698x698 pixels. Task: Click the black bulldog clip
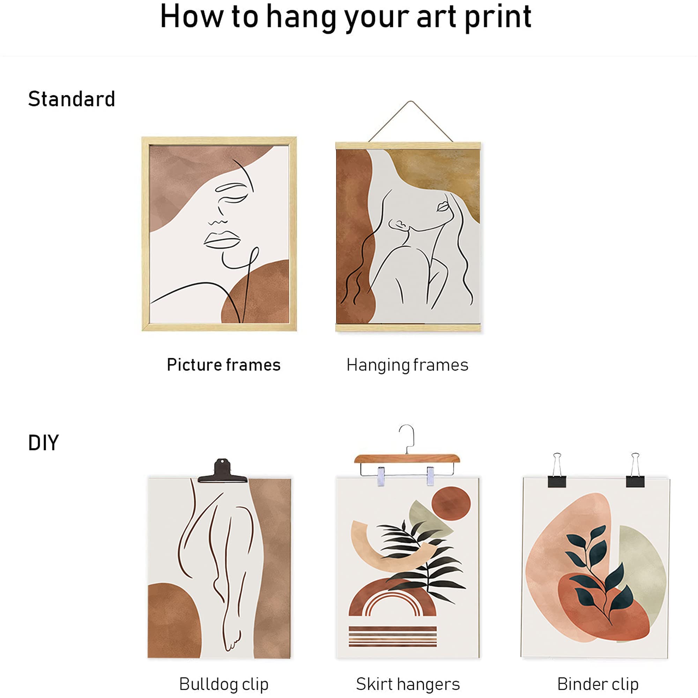click(223, 471)
